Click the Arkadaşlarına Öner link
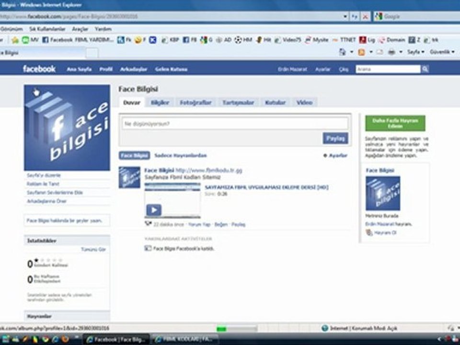The image size is (460, 345). (x=46, y=201)
